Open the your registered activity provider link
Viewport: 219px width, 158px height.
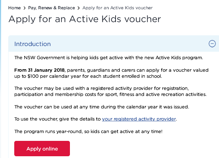[139, 119]
